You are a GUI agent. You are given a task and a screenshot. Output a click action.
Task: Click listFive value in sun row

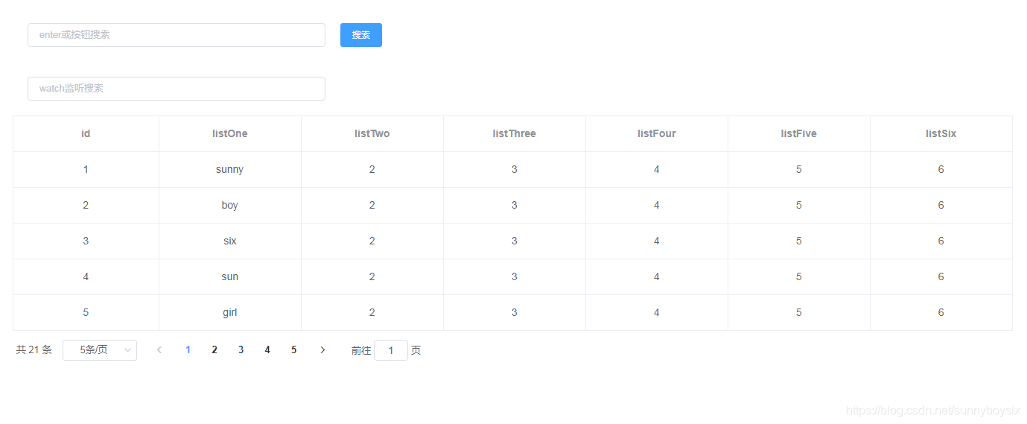coord(799,277)
